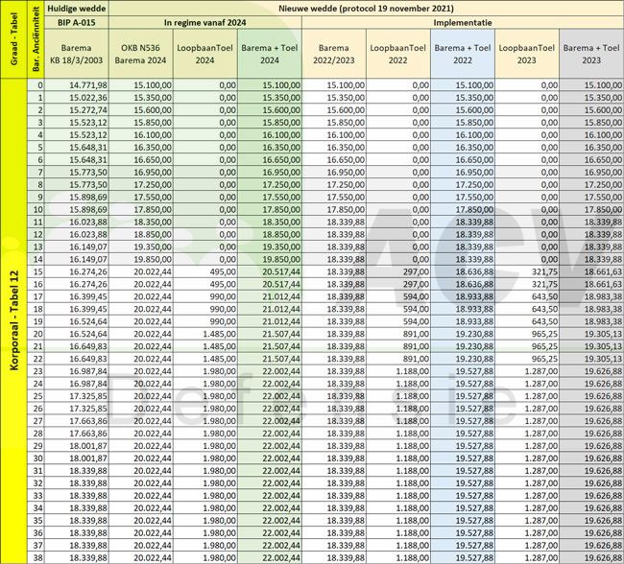Select '19.350,00' in OKB N536 column
The width and height of the screenshot is (624, 564).
(x=153, y=247)
